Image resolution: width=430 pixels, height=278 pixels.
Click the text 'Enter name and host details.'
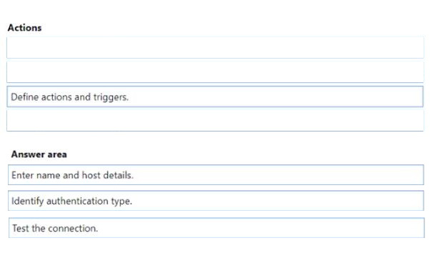pos(72,175)
